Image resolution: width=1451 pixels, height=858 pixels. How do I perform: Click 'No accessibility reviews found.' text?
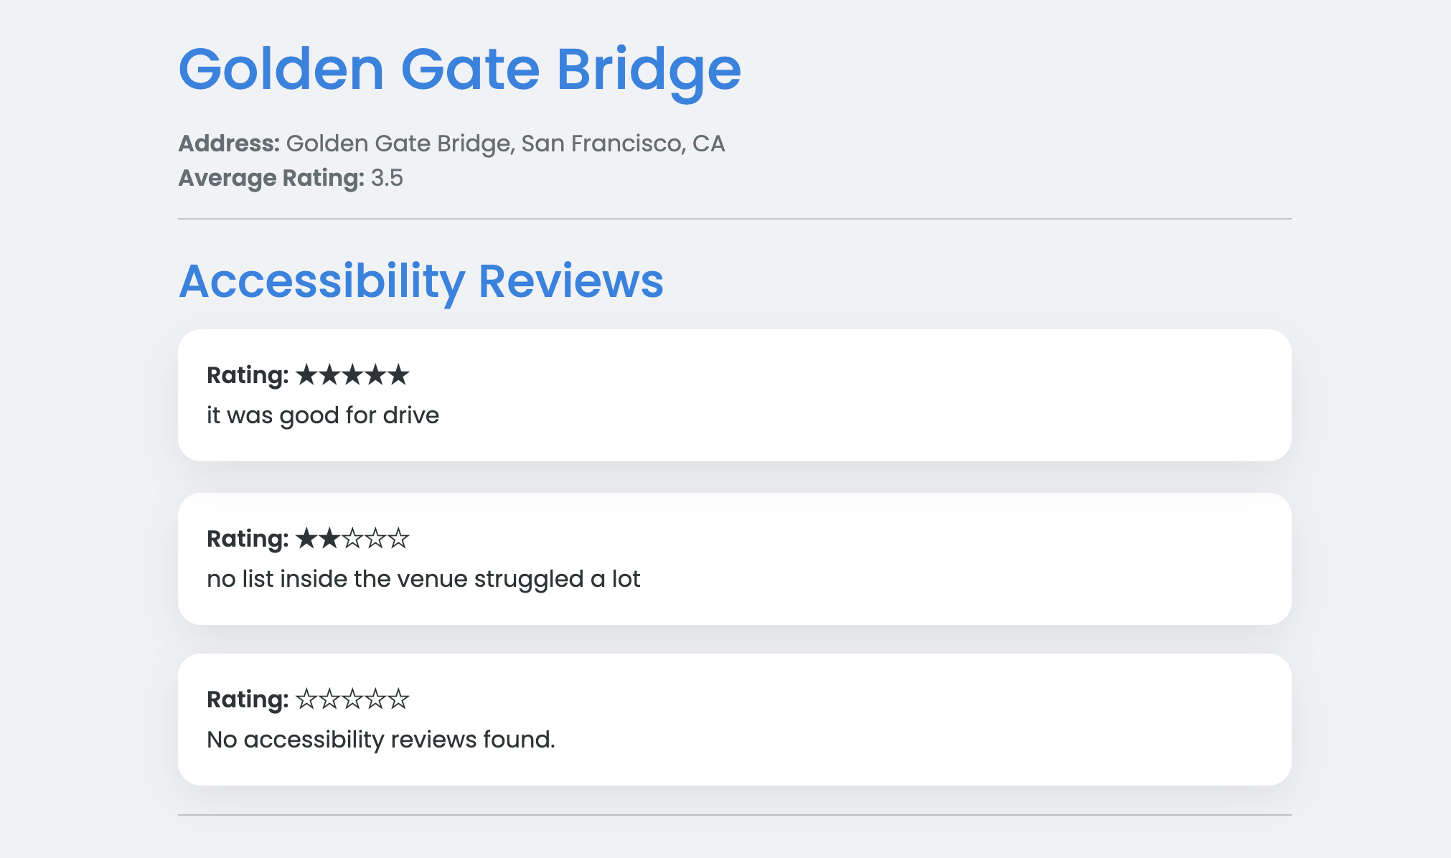(x=381, y=740)
